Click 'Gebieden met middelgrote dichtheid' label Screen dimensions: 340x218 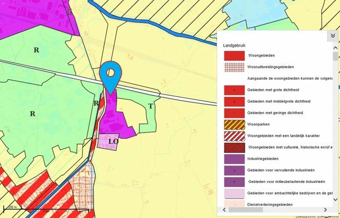pos(279,101)
